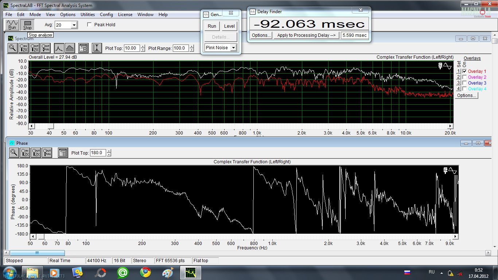
Task: Click Set overlay 2 button
Action: tap(459, 77)
